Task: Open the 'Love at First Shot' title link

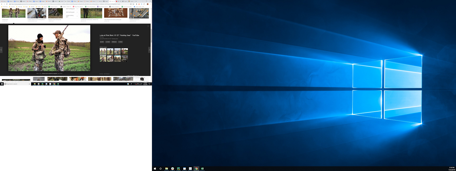Action: tap(119, 35)
